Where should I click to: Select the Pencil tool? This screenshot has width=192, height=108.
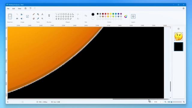tap(34, 14)
